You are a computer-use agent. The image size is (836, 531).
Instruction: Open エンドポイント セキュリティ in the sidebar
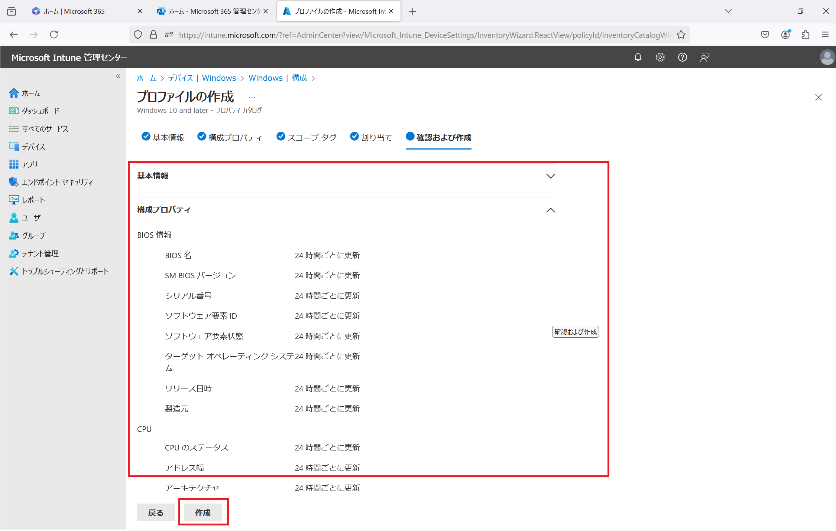[x=51, y=182]
